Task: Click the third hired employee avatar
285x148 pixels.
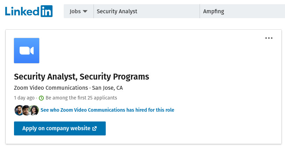Action: click(x=34, y=110)
